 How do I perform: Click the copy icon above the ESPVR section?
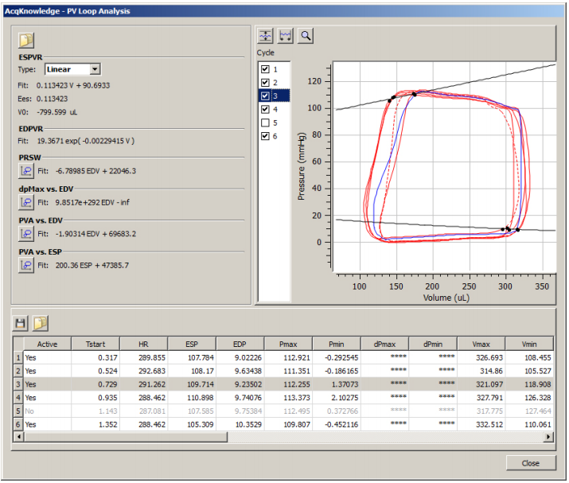click(26, 40)
